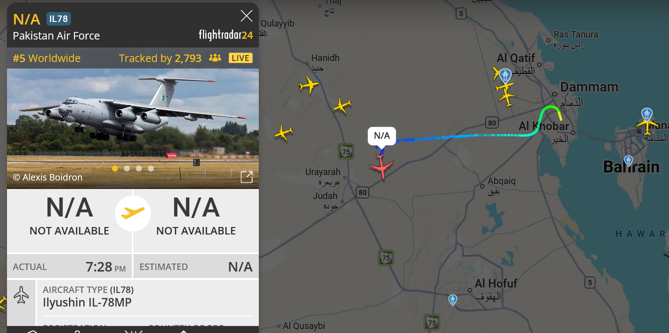
Task: Click the people icon beside tracked count
Action: pos(215,58)
